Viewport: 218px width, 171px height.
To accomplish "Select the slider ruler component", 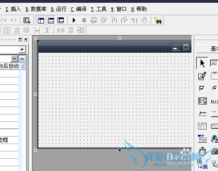I will pos(203,114).
